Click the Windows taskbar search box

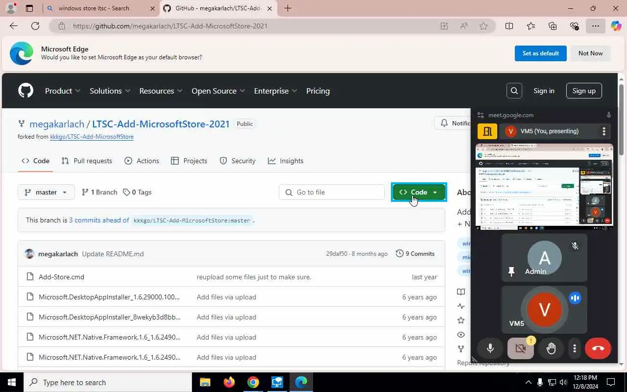108,382
